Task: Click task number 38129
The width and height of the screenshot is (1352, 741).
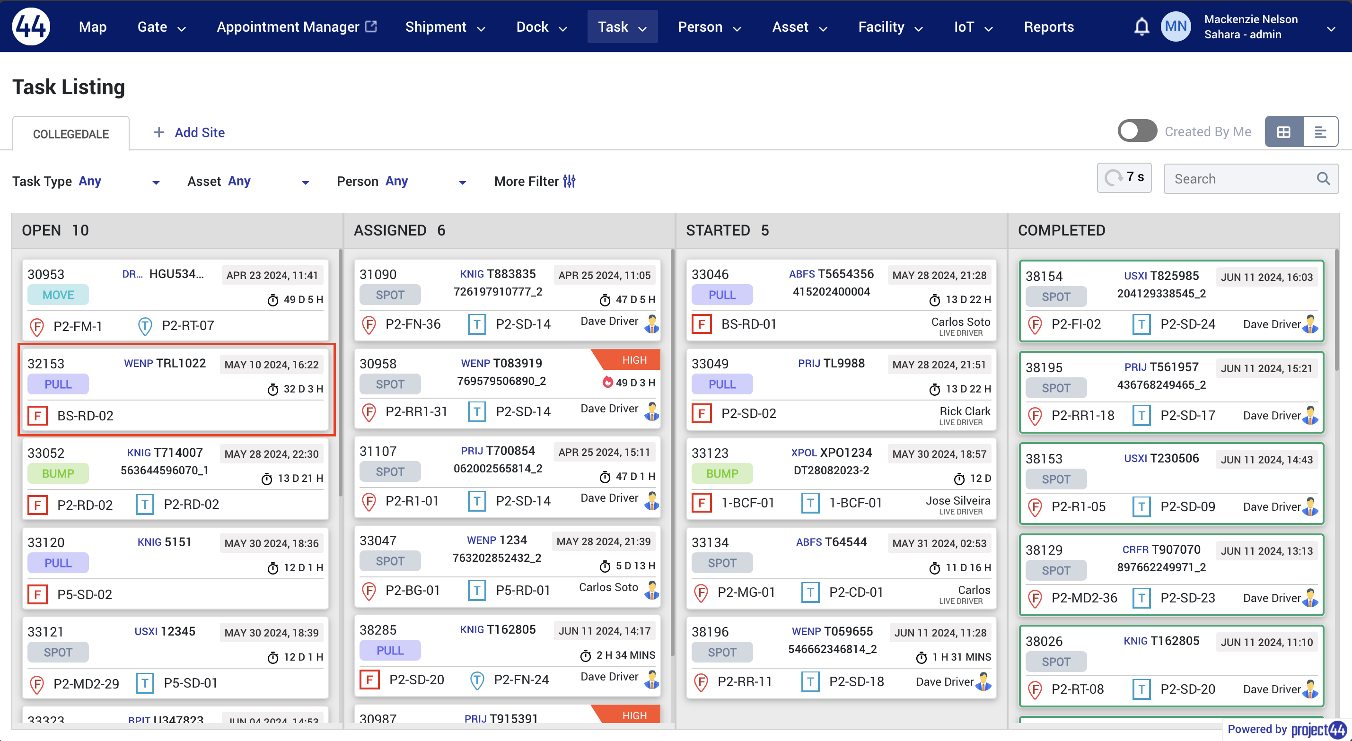Action: [1044, 550]
